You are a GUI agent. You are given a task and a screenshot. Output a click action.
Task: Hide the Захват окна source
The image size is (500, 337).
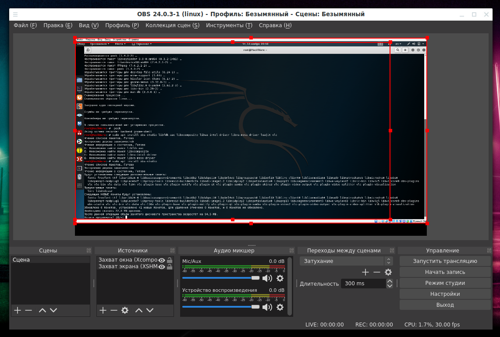162,260
